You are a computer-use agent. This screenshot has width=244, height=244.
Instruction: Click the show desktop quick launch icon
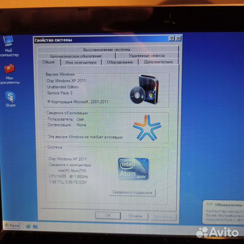(35, 226)
